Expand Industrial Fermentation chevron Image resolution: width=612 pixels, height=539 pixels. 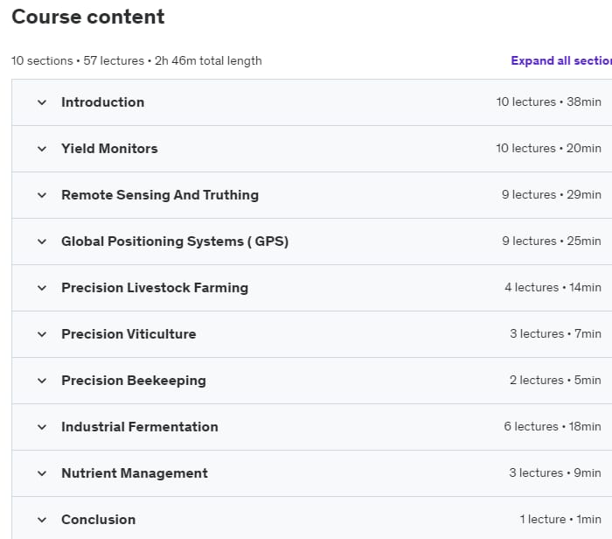tap(42, 427)
